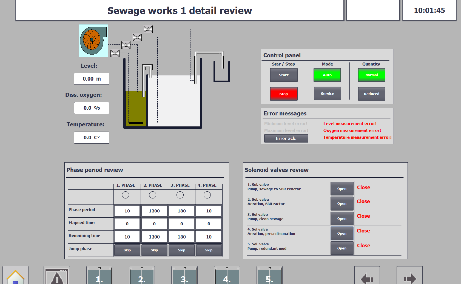Enable Auto mode in Control panel

coord(327,75)
